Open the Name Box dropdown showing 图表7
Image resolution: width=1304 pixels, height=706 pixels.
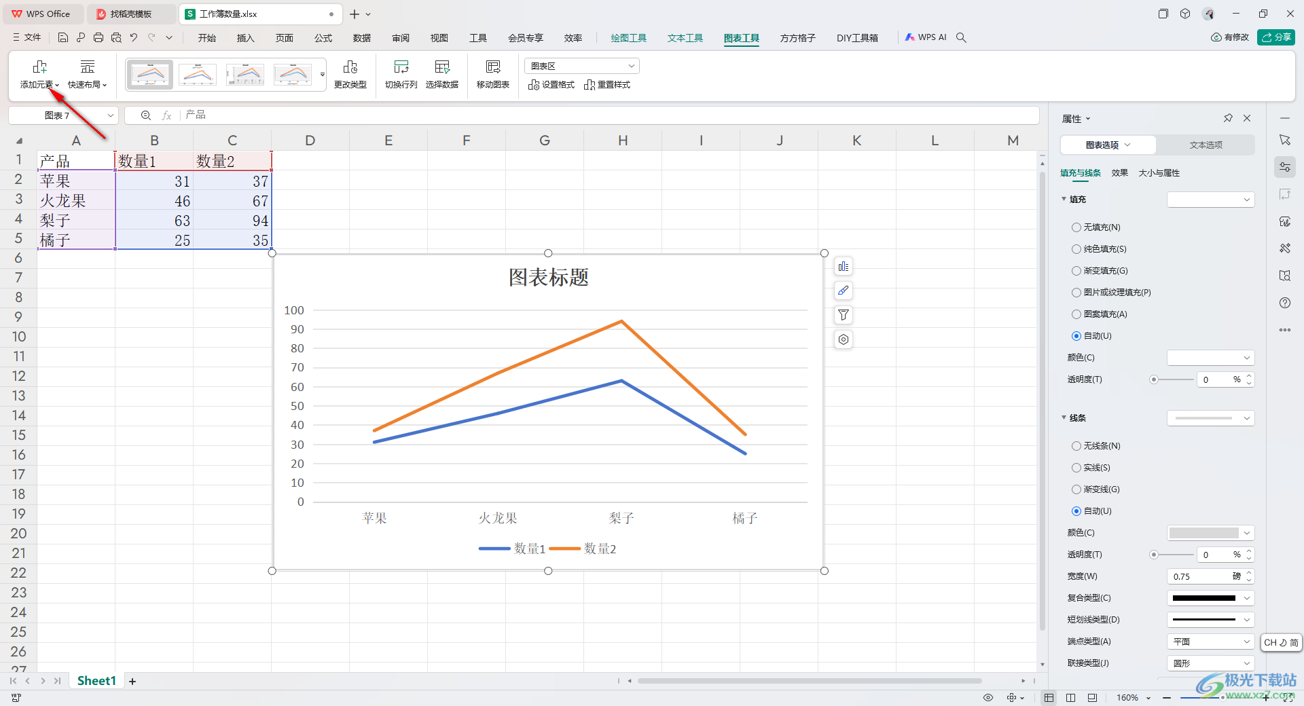point(111,115)
